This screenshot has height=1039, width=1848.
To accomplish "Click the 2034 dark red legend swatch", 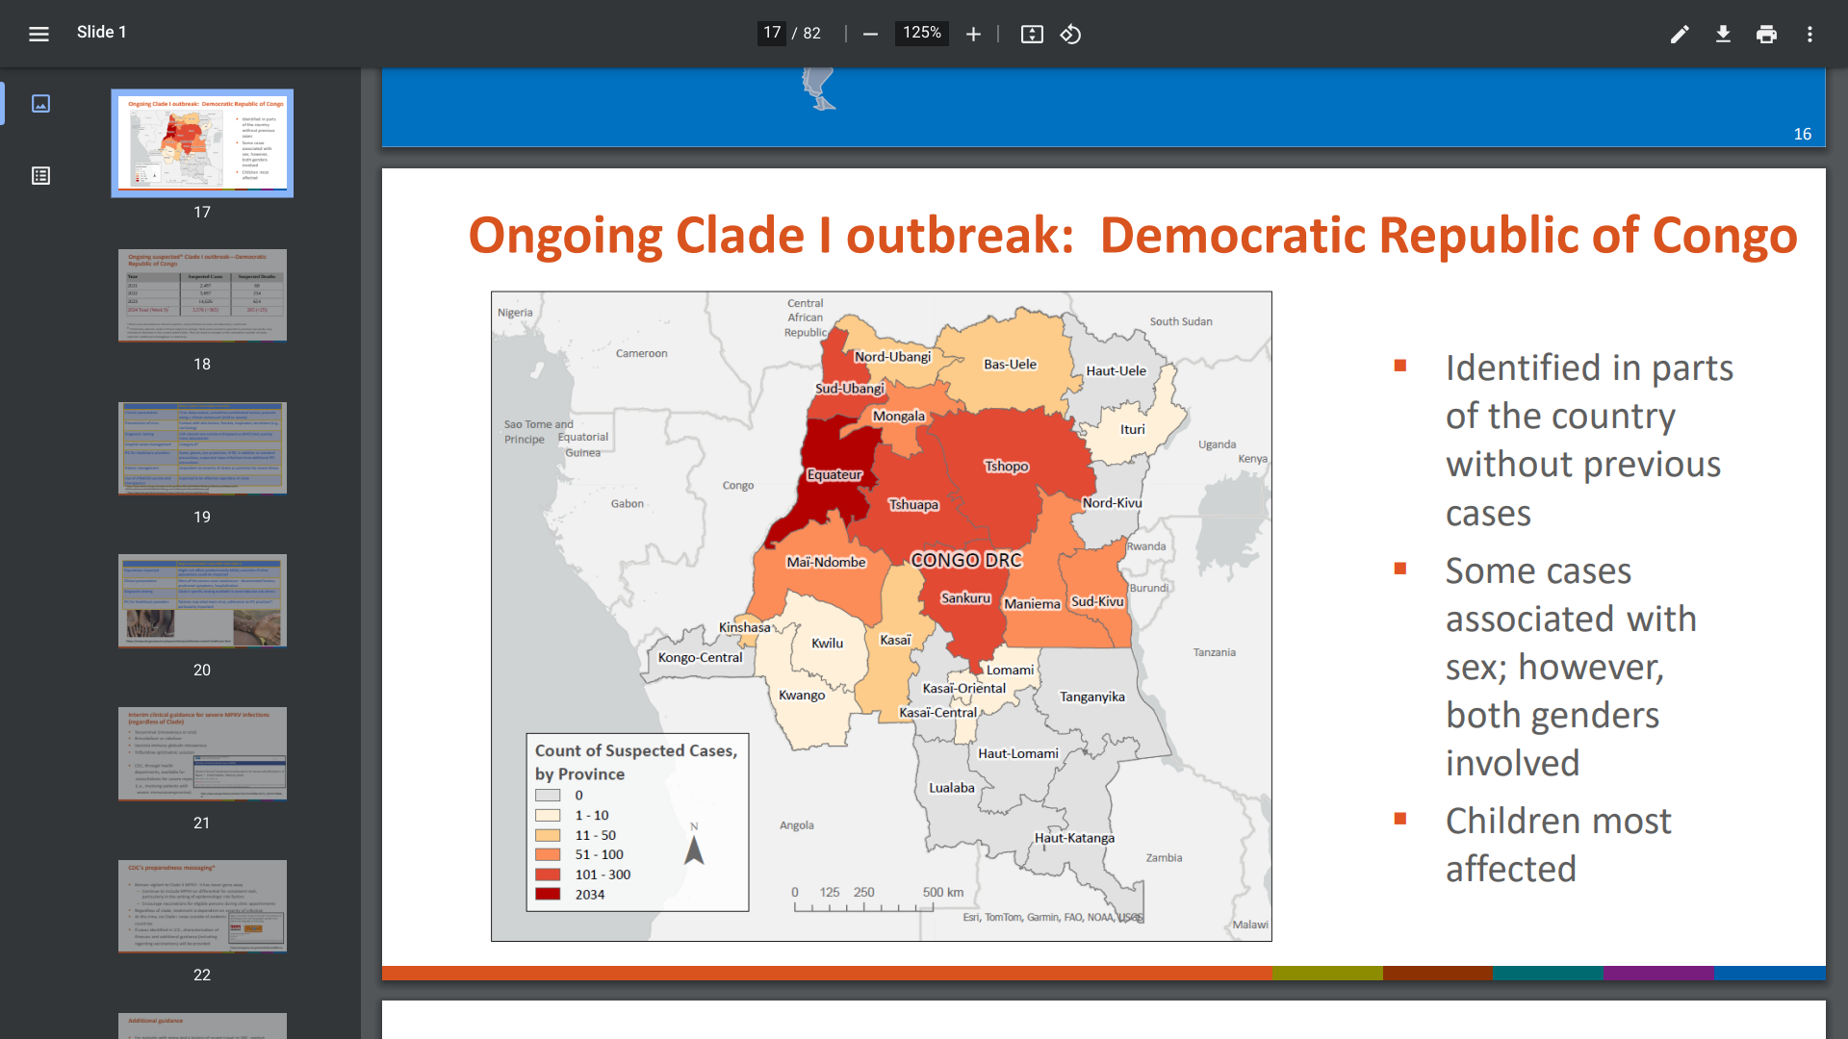I will pyautogui.click(x=548, y=894).
